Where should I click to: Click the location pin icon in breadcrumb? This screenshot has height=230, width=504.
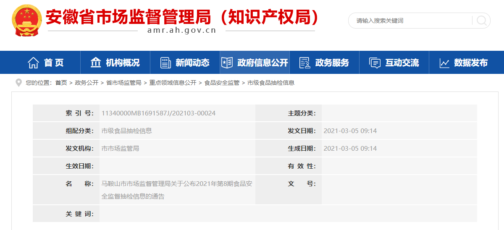tap(18, 83)
